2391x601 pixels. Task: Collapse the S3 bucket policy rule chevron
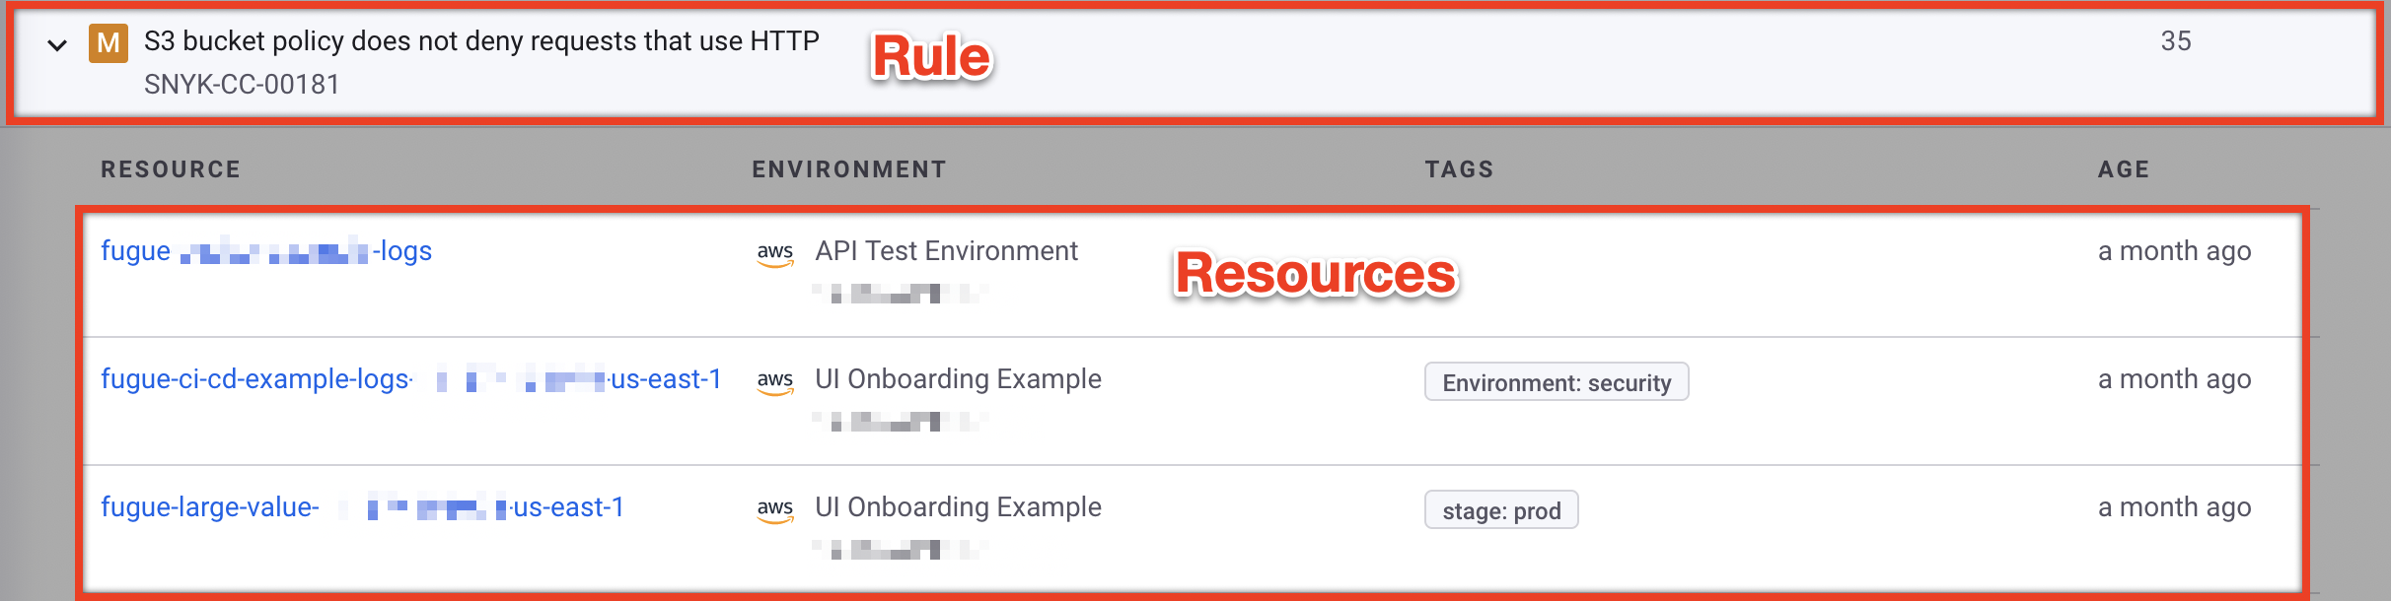[x=57, y=45]
